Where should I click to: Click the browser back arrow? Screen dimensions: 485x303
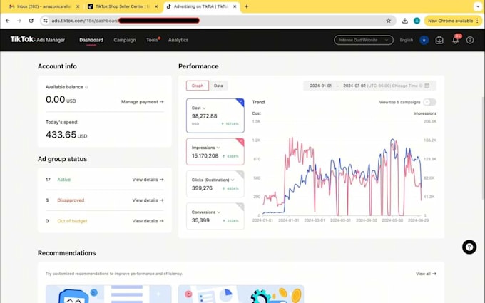(x=8, y=21)
